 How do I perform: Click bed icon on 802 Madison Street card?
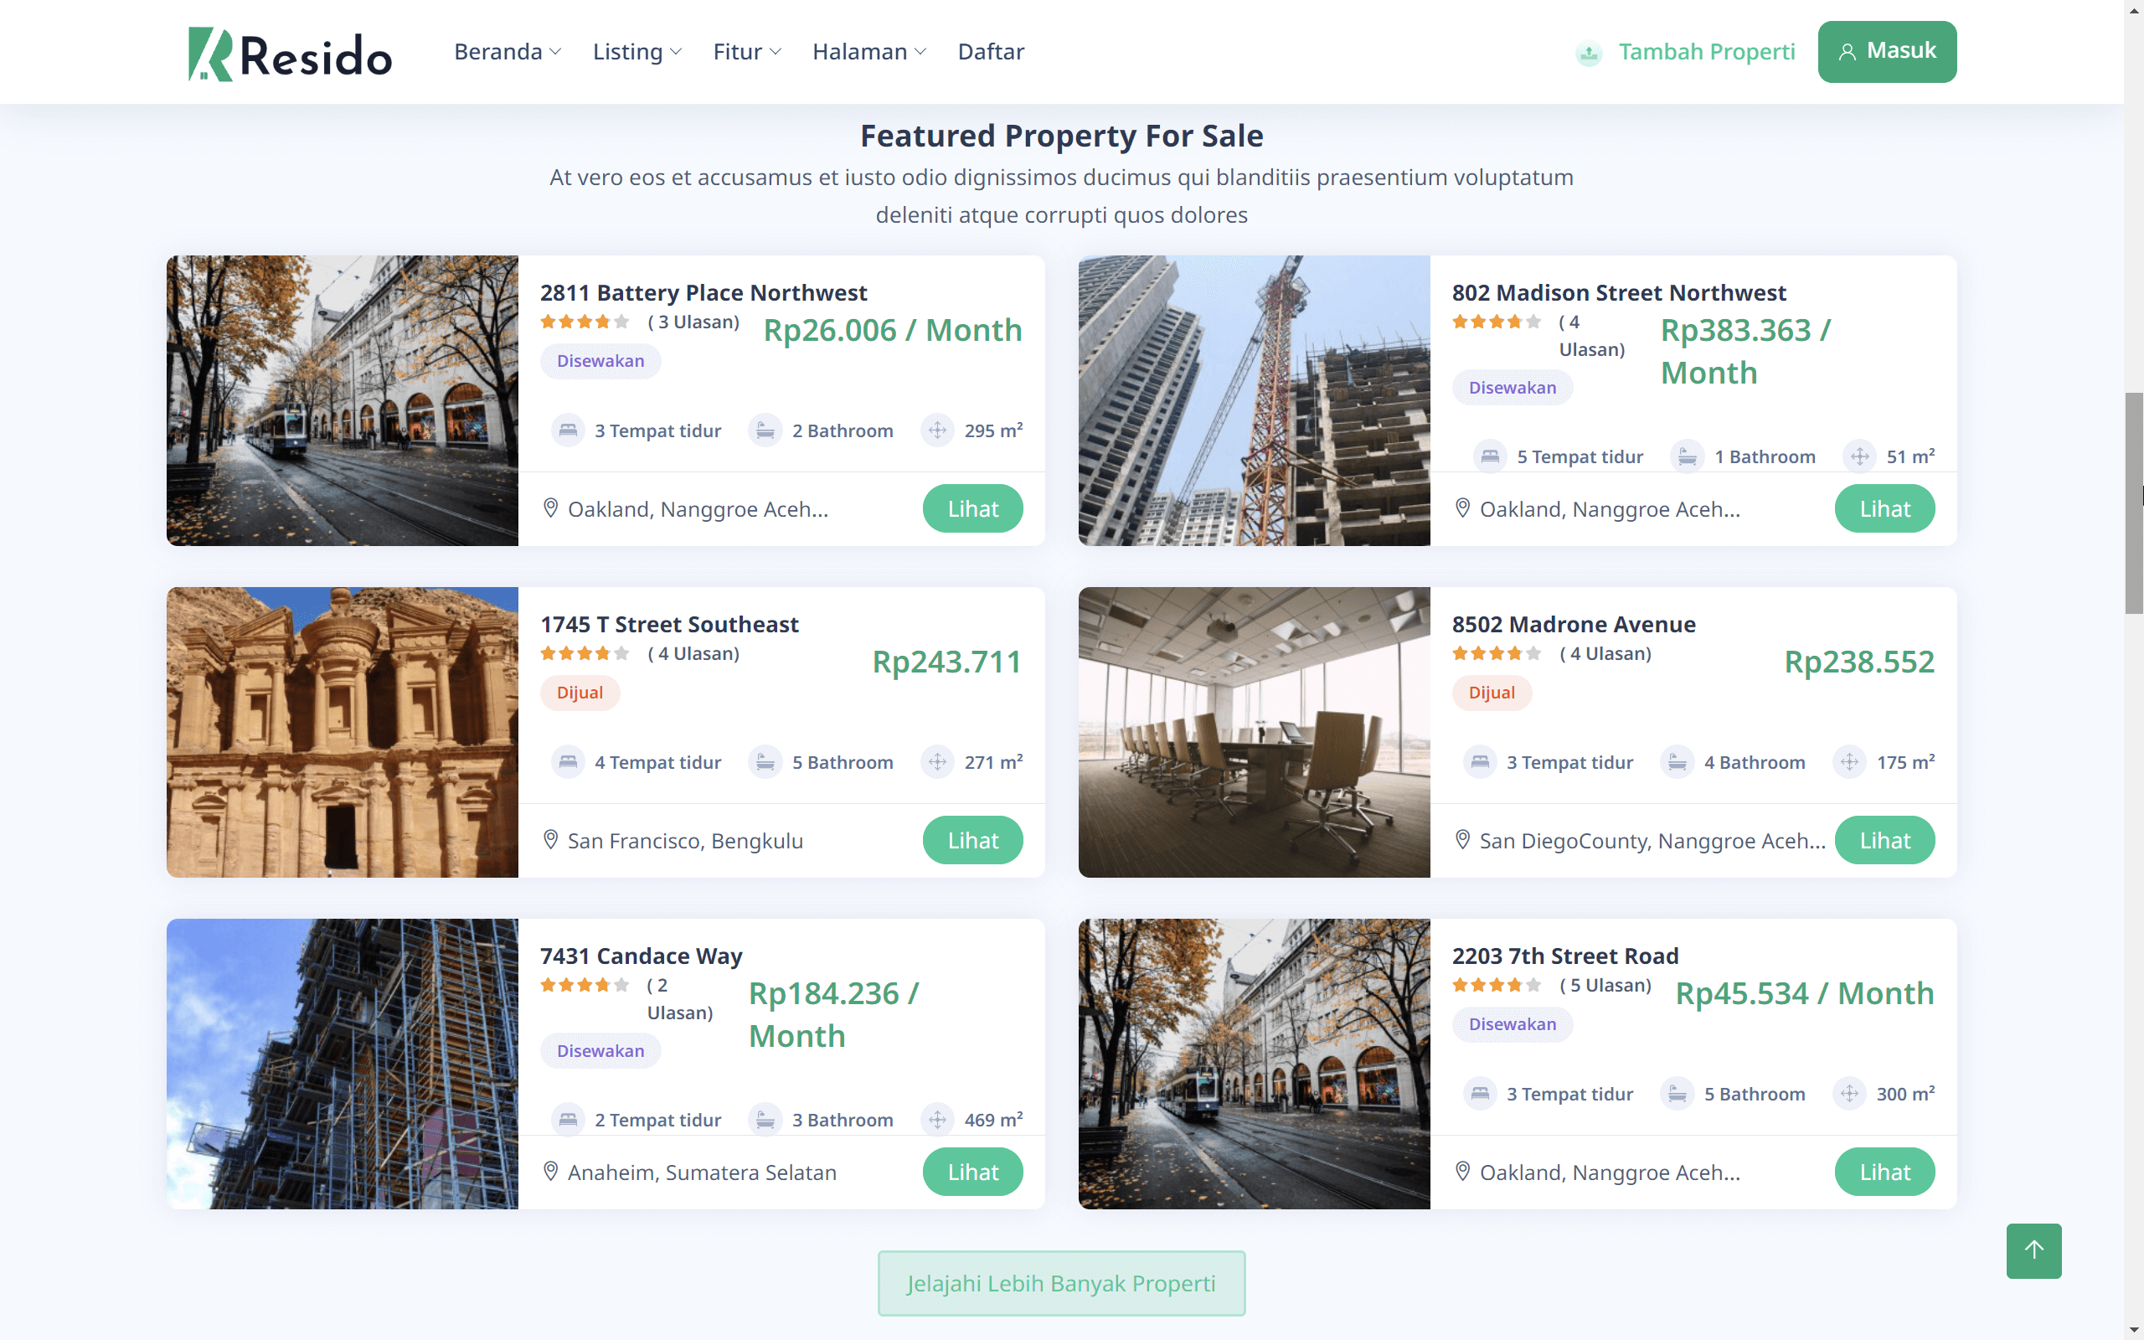(x=1490, y=456)
